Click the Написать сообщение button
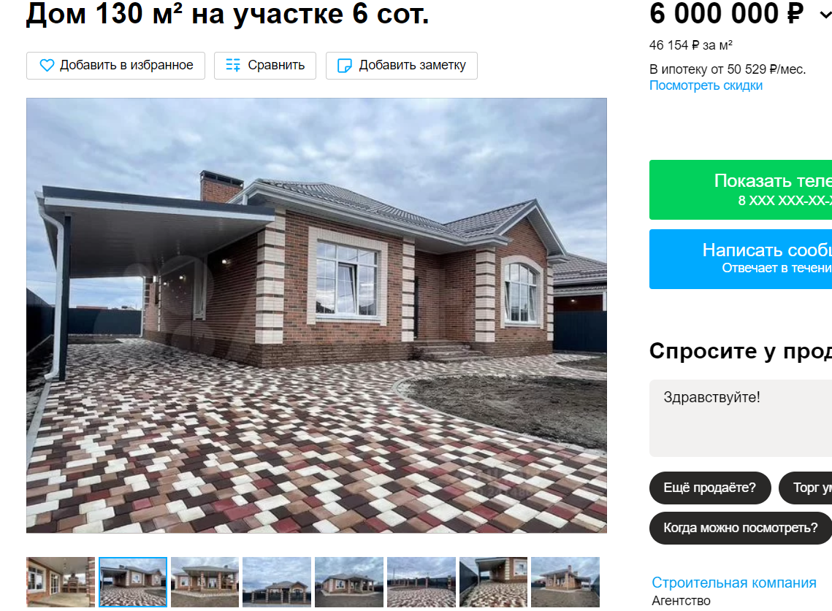This screenshot has height=611, width=832. (x=741, y=259)
